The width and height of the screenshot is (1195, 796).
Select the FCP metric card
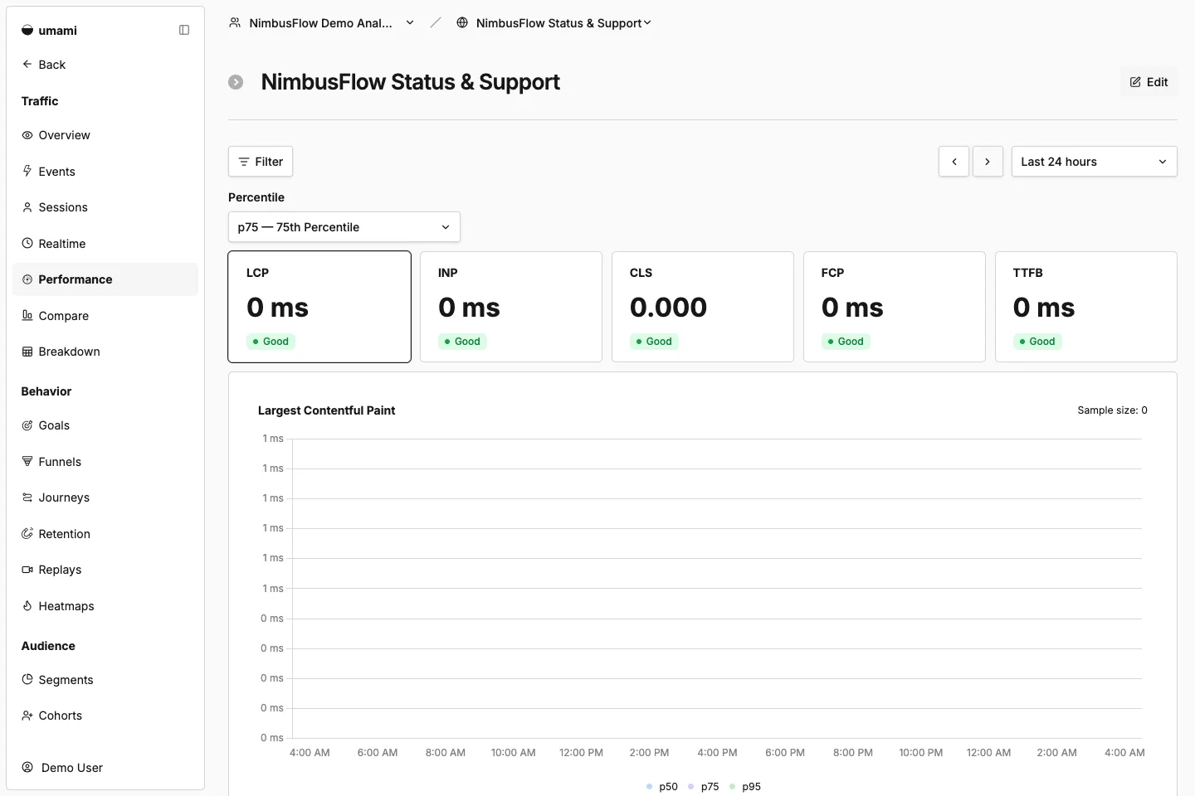click(x=895, y=307)
